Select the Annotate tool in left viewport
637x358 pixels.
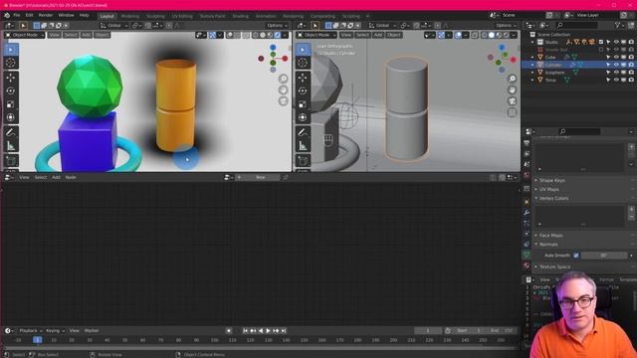tap(11, 132)
